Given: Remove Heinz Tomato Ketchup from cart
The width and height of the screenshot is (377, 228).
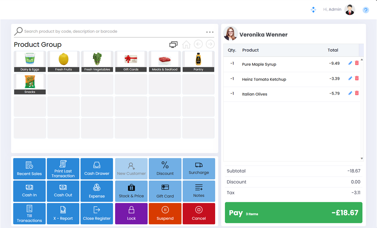Looking at the screenshot, I should coord(357,78).
